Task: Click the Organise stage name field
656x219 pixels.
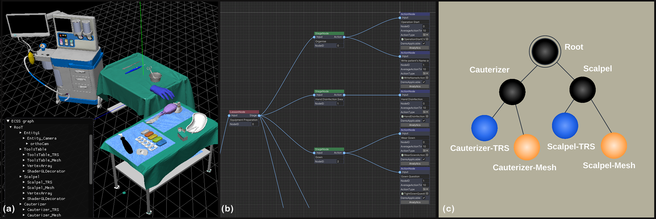Action: [329, 41]
